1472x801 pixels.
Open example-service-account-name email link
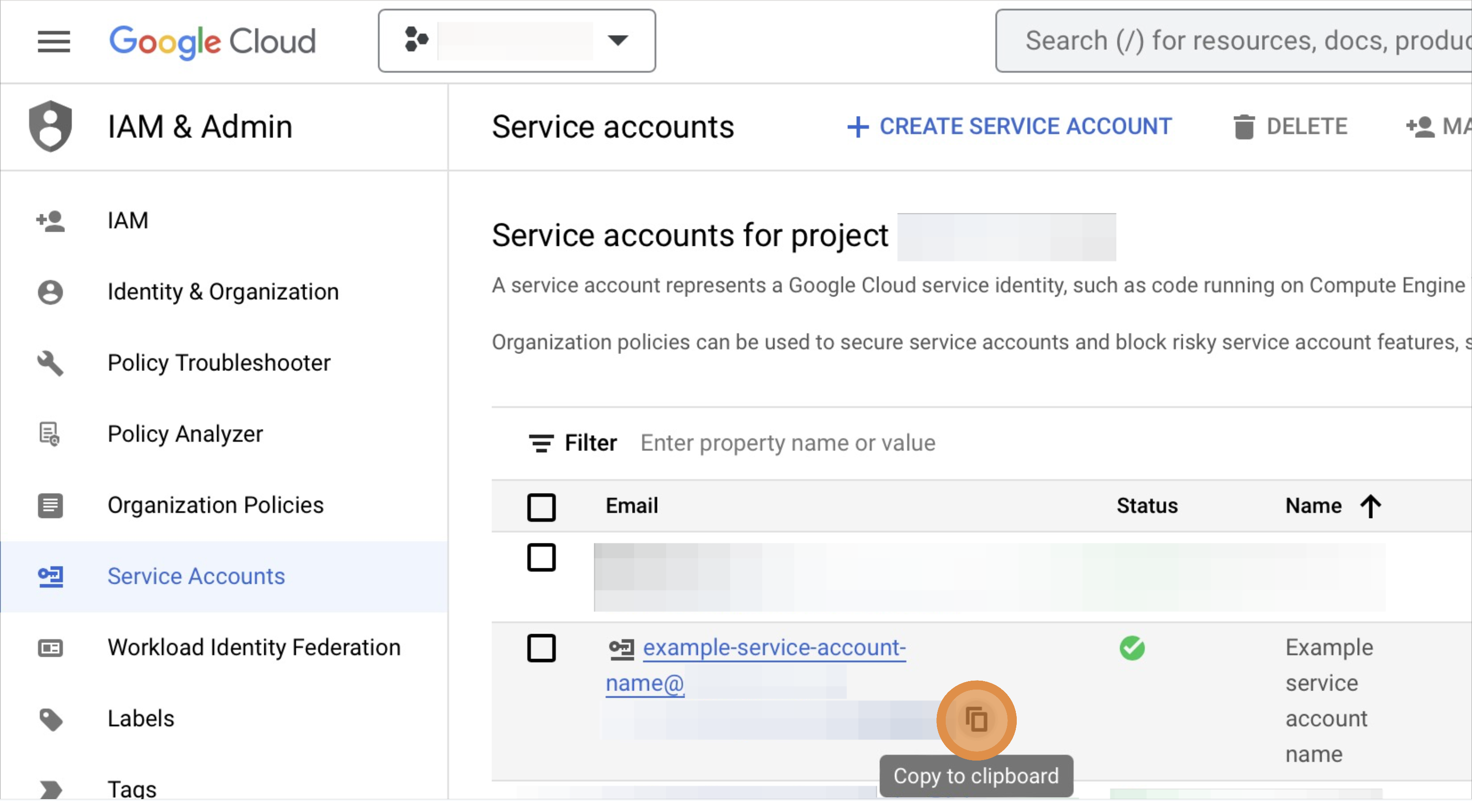click(x=774, y=647)
